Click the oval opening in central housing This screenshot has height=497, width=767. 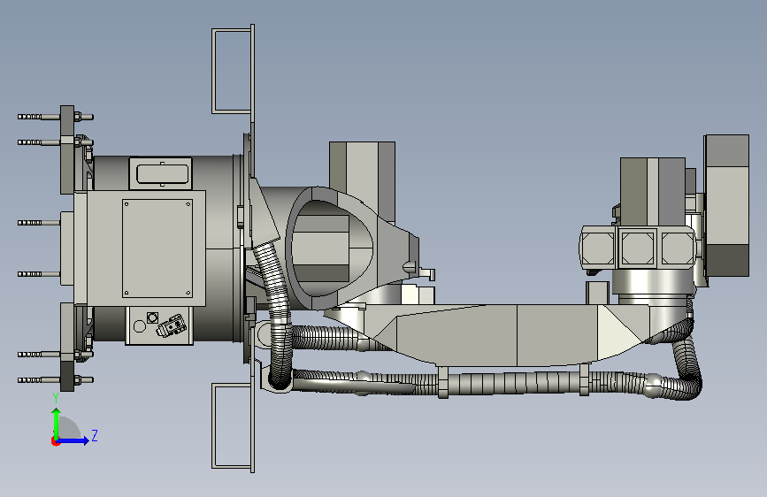[x=331, y=248]
